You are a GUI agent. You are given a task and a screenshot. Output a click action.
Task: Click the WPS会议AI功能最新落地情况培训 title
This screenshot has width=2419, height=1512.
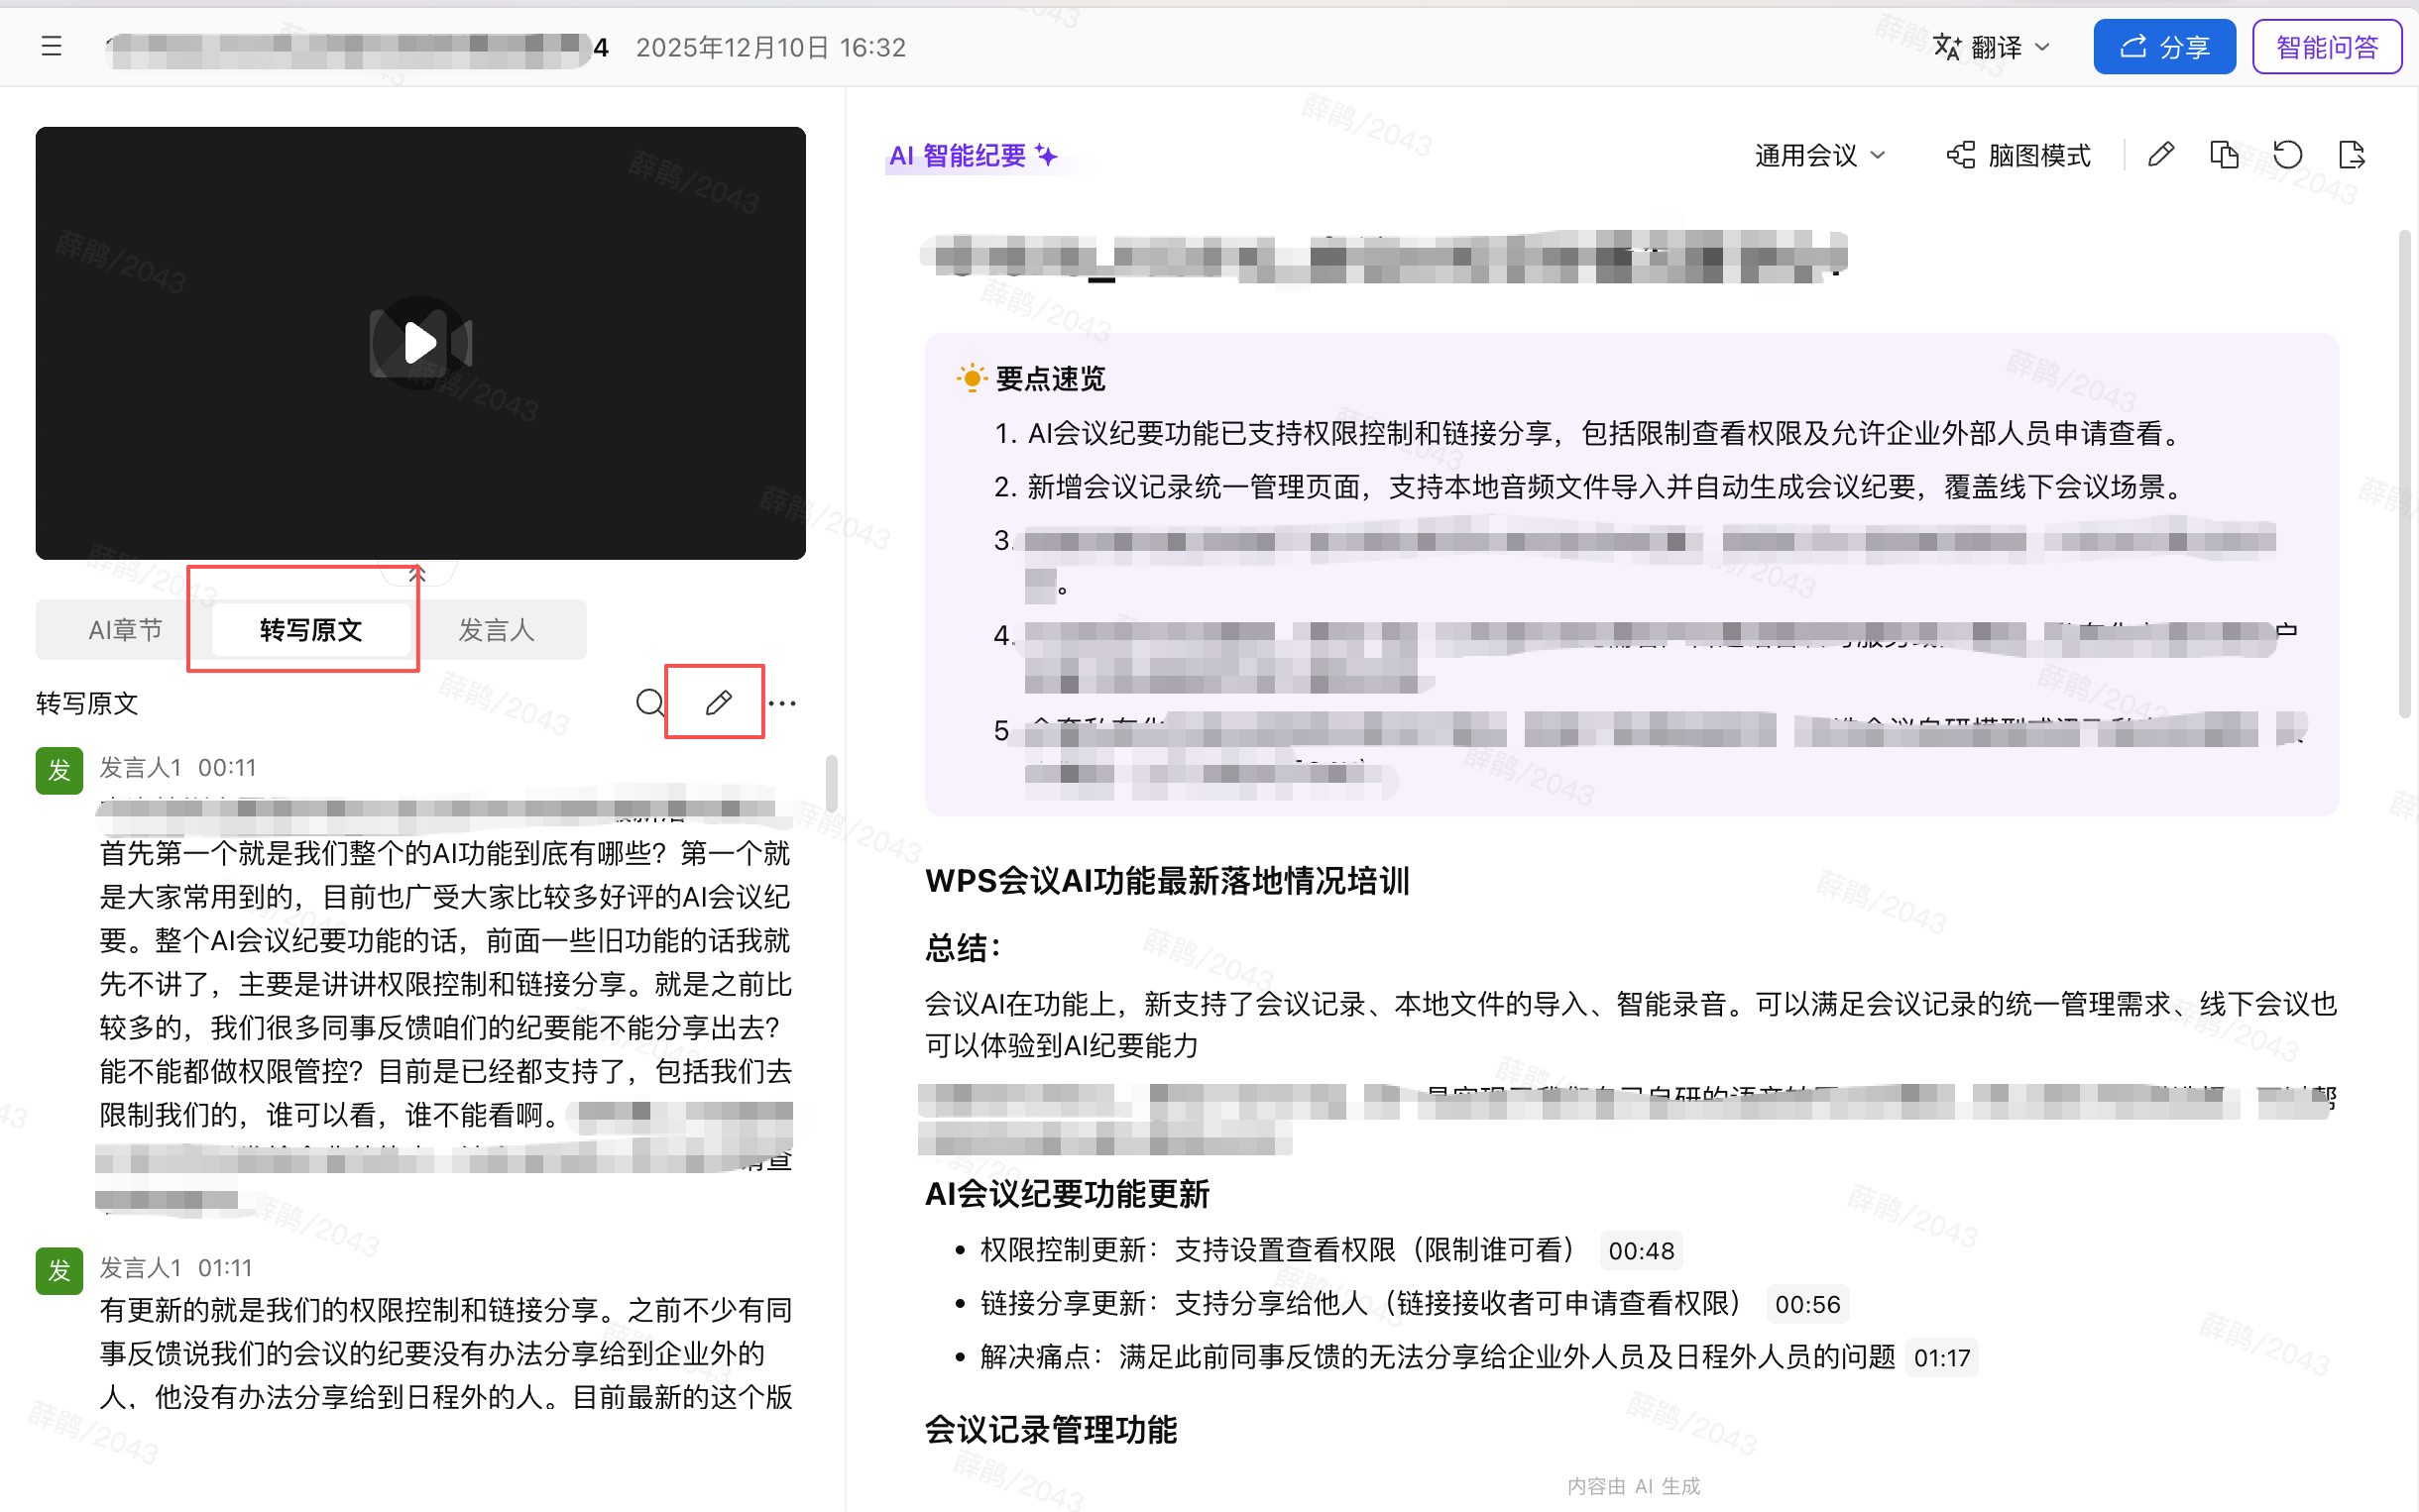pyautogui.click(x=1167, y=880)
